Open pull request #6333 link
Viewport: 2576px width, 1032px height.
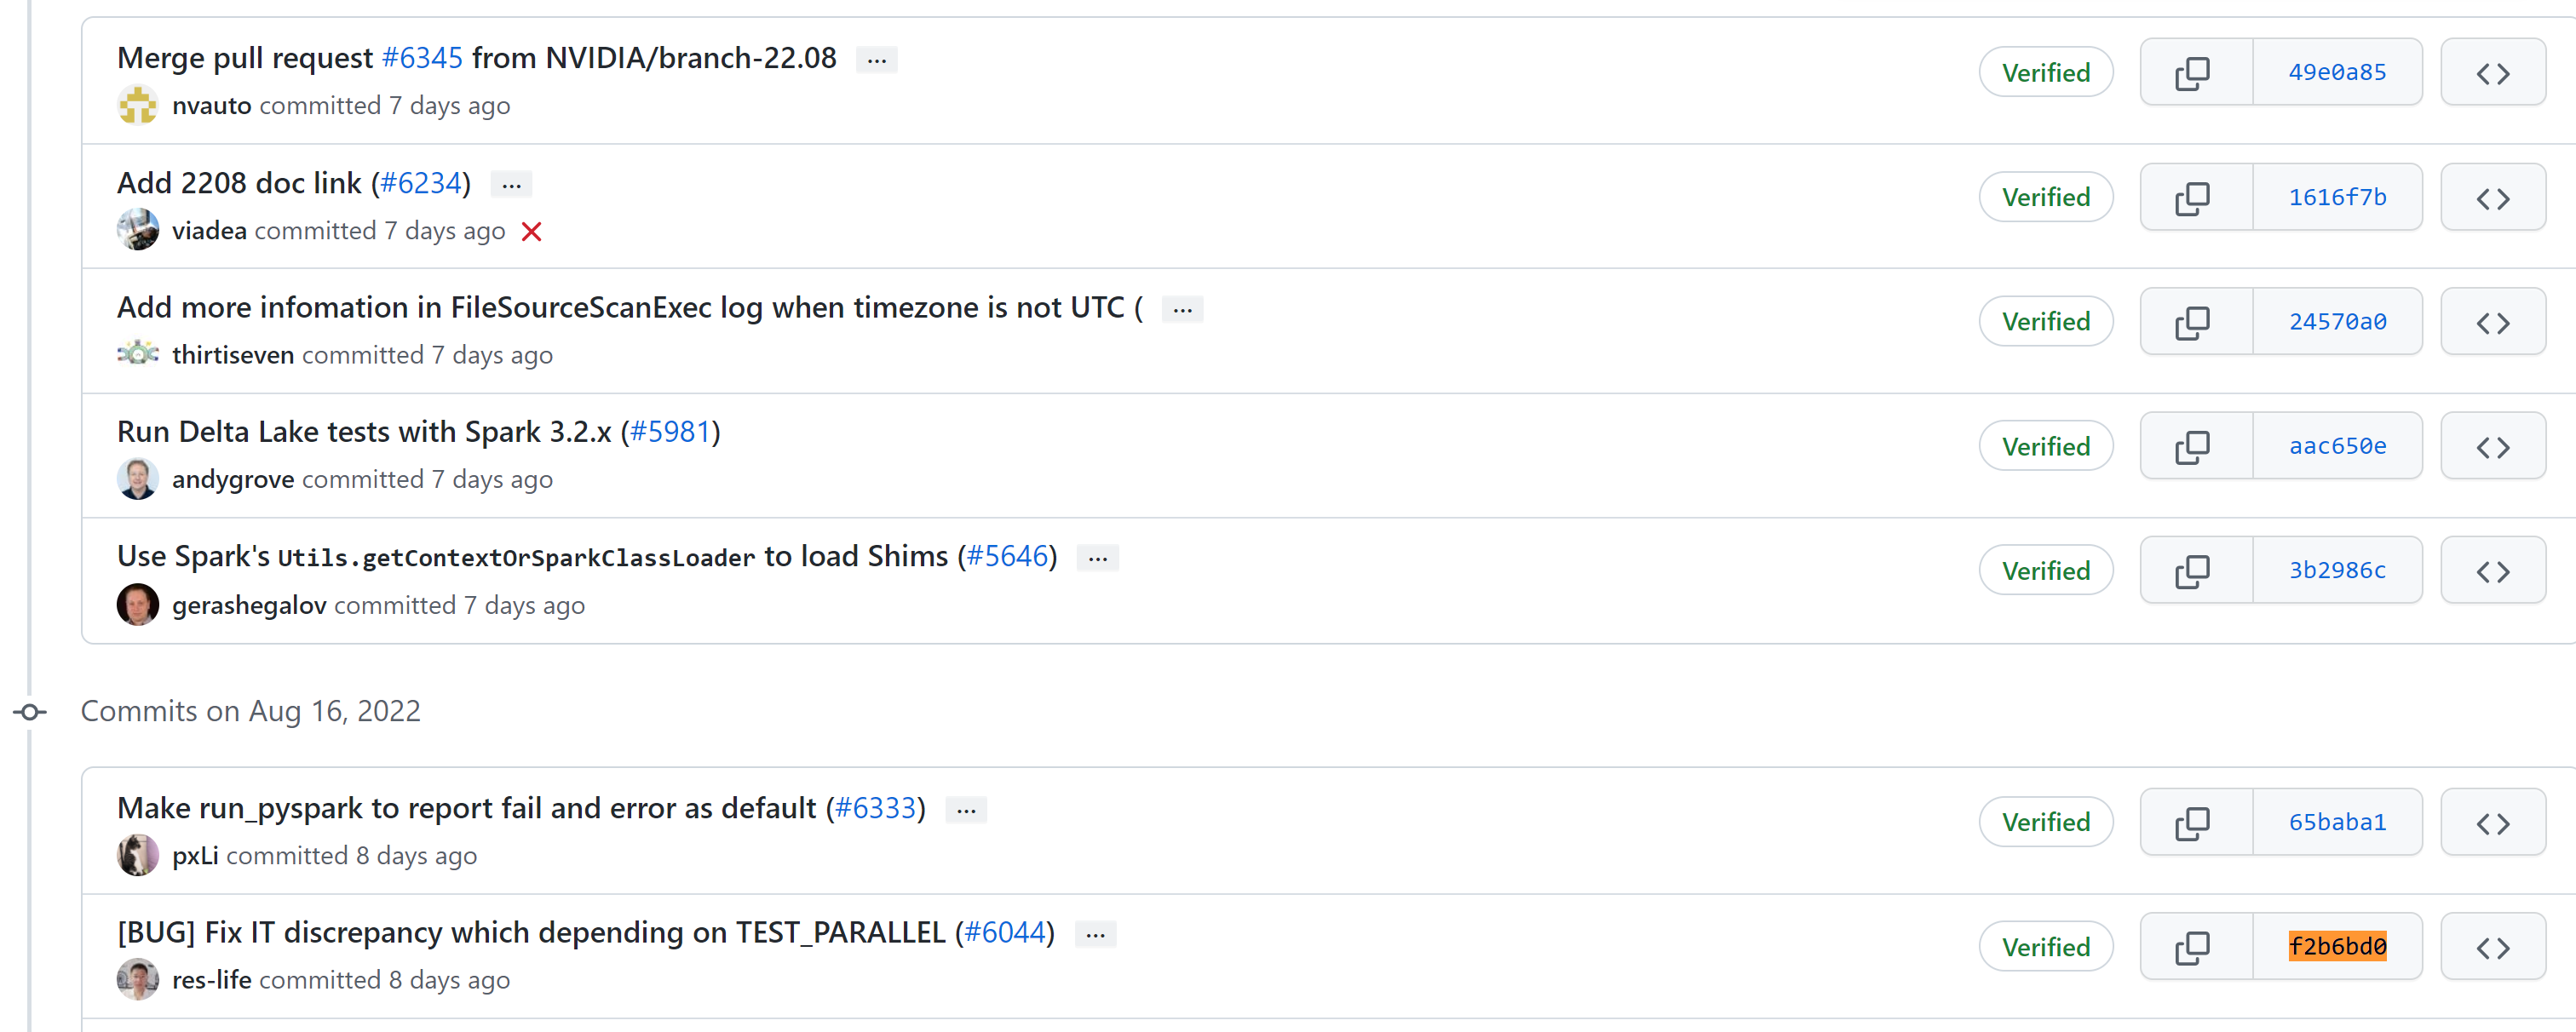pos(877,807)
